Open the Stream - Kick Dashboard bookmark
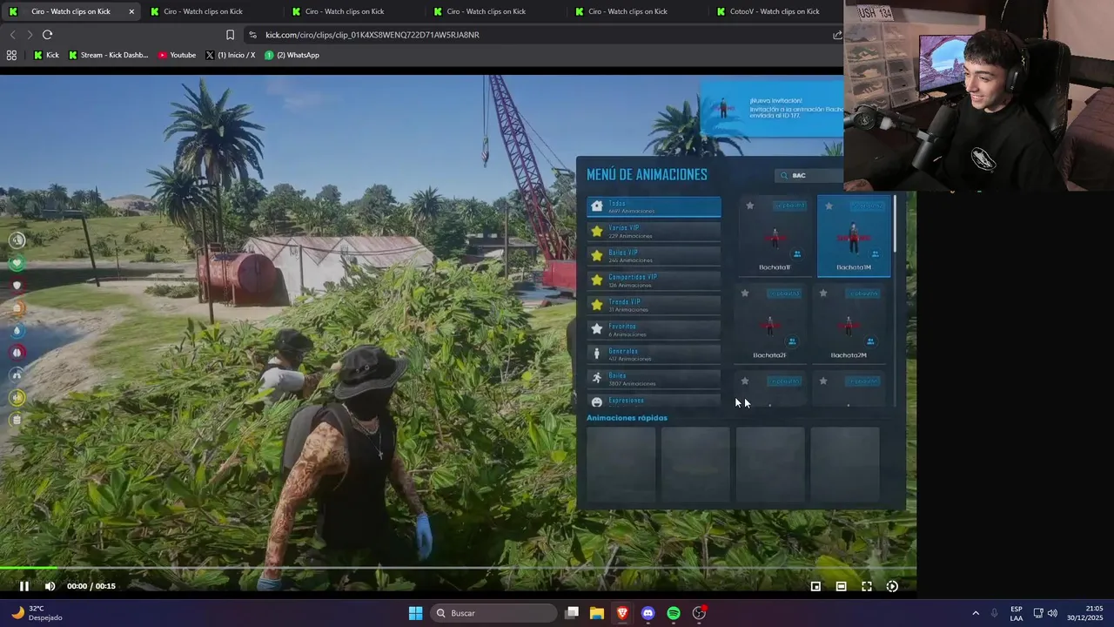 pos(108,55)
